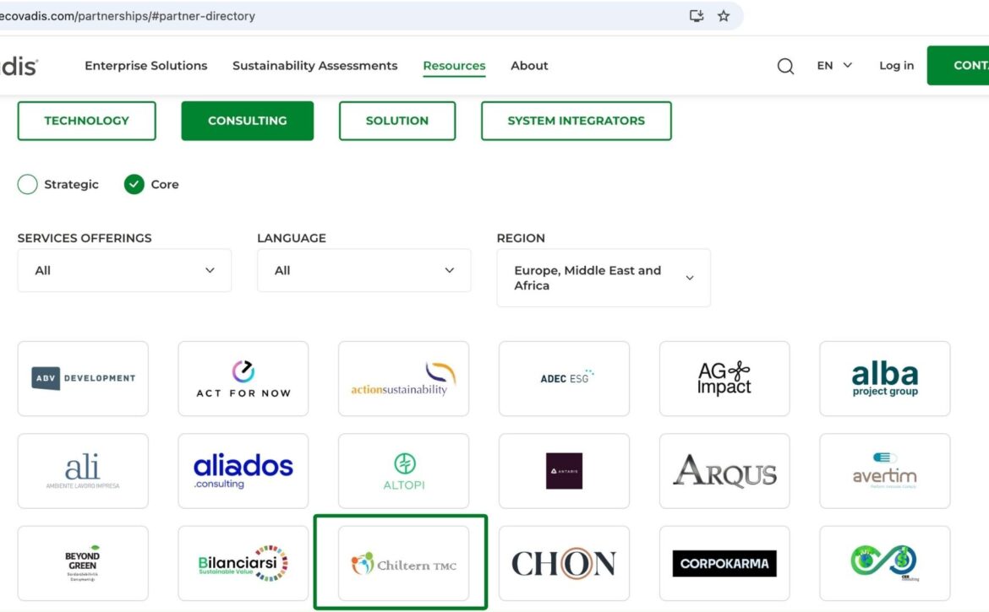Screen dimensions: 989x612
Task: Expand the Services Offerings dropdown
Action: [124, 270]
